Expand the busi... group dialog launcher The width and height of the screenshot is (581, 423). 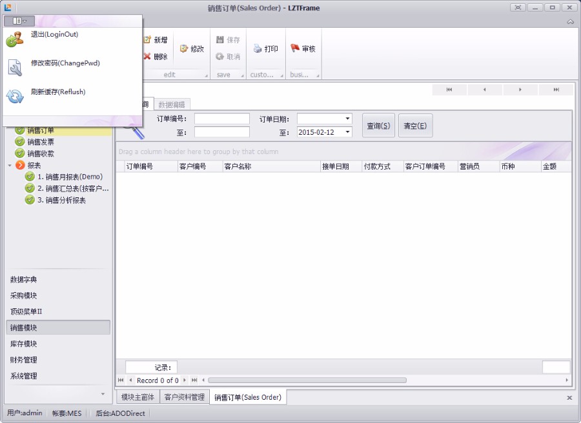[318, 76]
